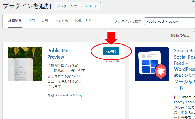Image resolution: width=195 pixels, height=119 pixels.
Task: Focus the plugin search field with Public Post Preview
Action: [169, 21]
